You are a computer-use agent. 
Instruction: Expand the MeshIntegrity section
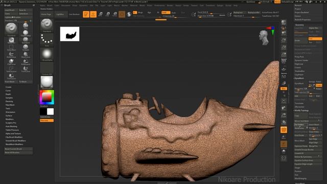pos(300,178)
